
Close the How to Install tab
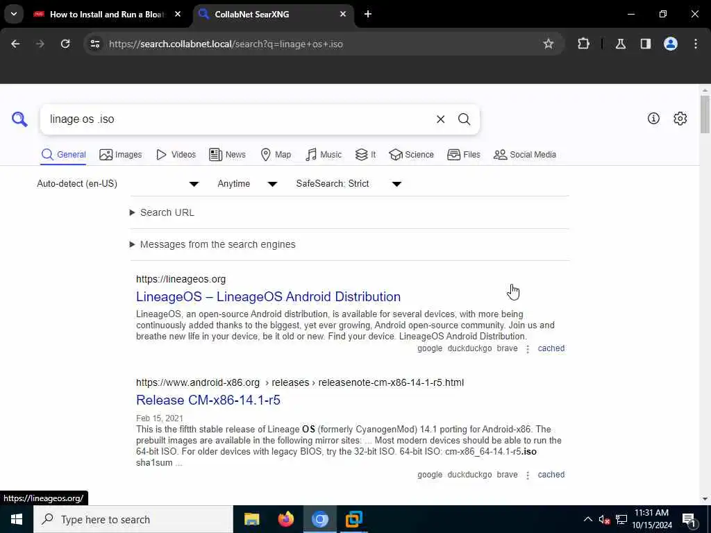pos(178,14)
